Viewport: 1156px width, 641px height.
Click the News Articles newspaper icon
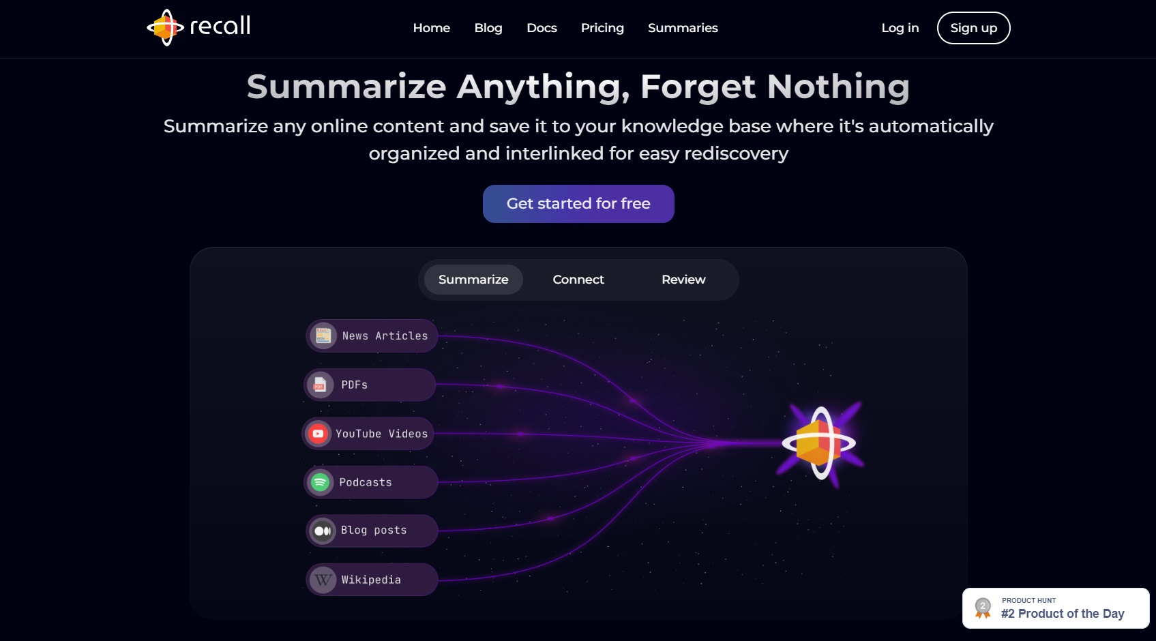[323, 336]
